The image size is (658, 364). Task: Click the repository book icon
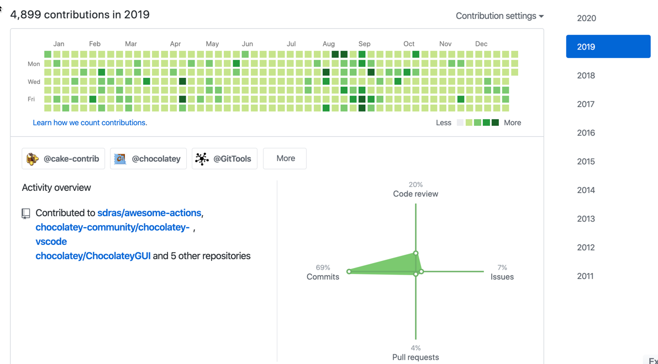(26, 213)
